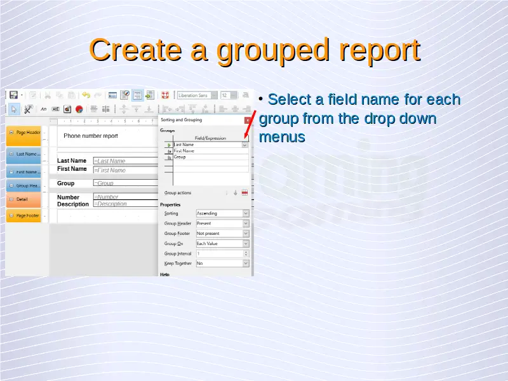The width and height of the screenshot is (508, 381).
Task: Select the '=Last Name' field box
Action: click(x=126, y=161)
